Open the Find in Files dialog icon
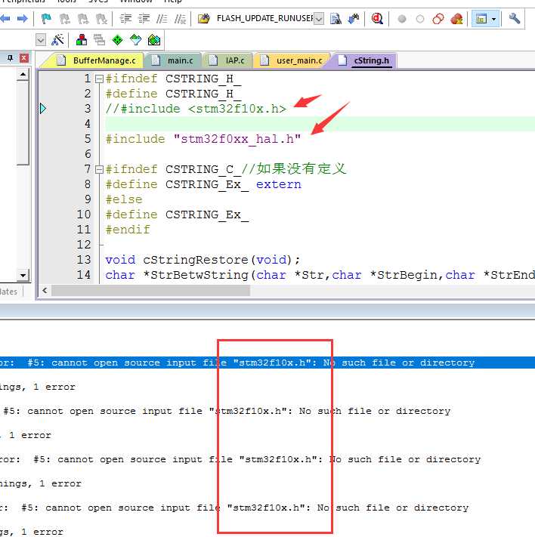 [x=204, y=18]
